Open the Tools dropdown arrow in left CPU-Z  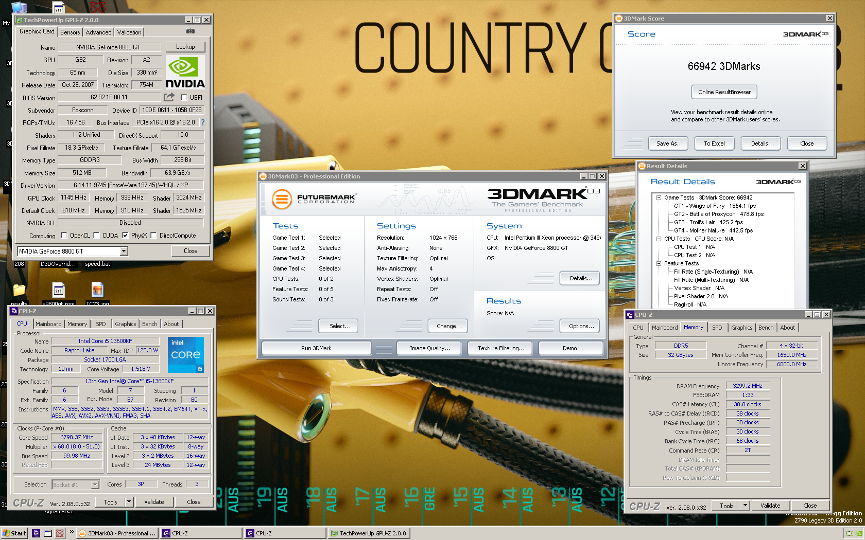129,502
